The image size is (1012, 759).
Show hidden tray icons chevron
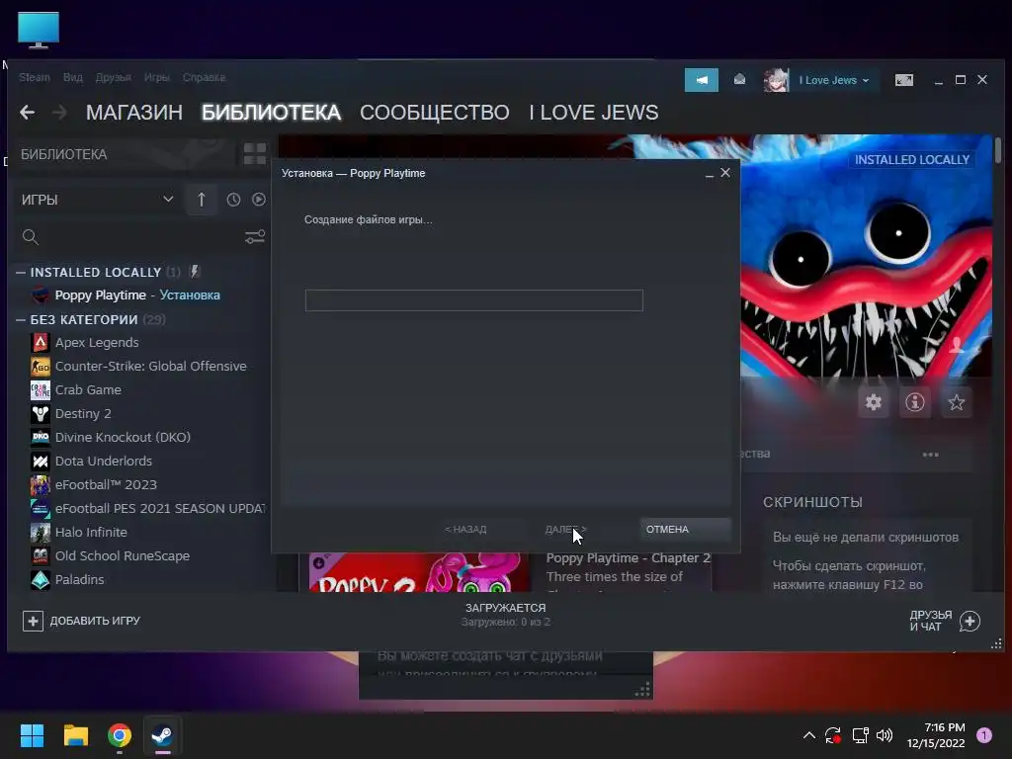coord(808,735)
